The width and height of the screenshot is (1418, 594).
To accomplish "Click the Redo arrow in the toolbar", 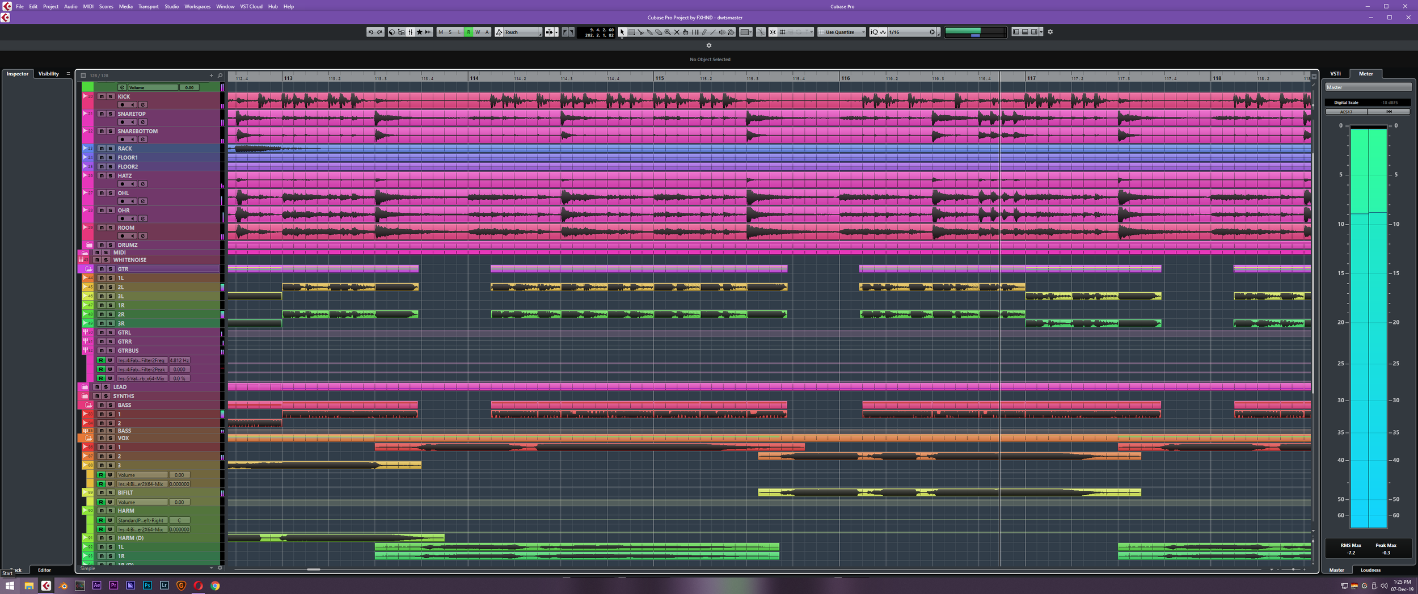I will click(x=380, y=32).
